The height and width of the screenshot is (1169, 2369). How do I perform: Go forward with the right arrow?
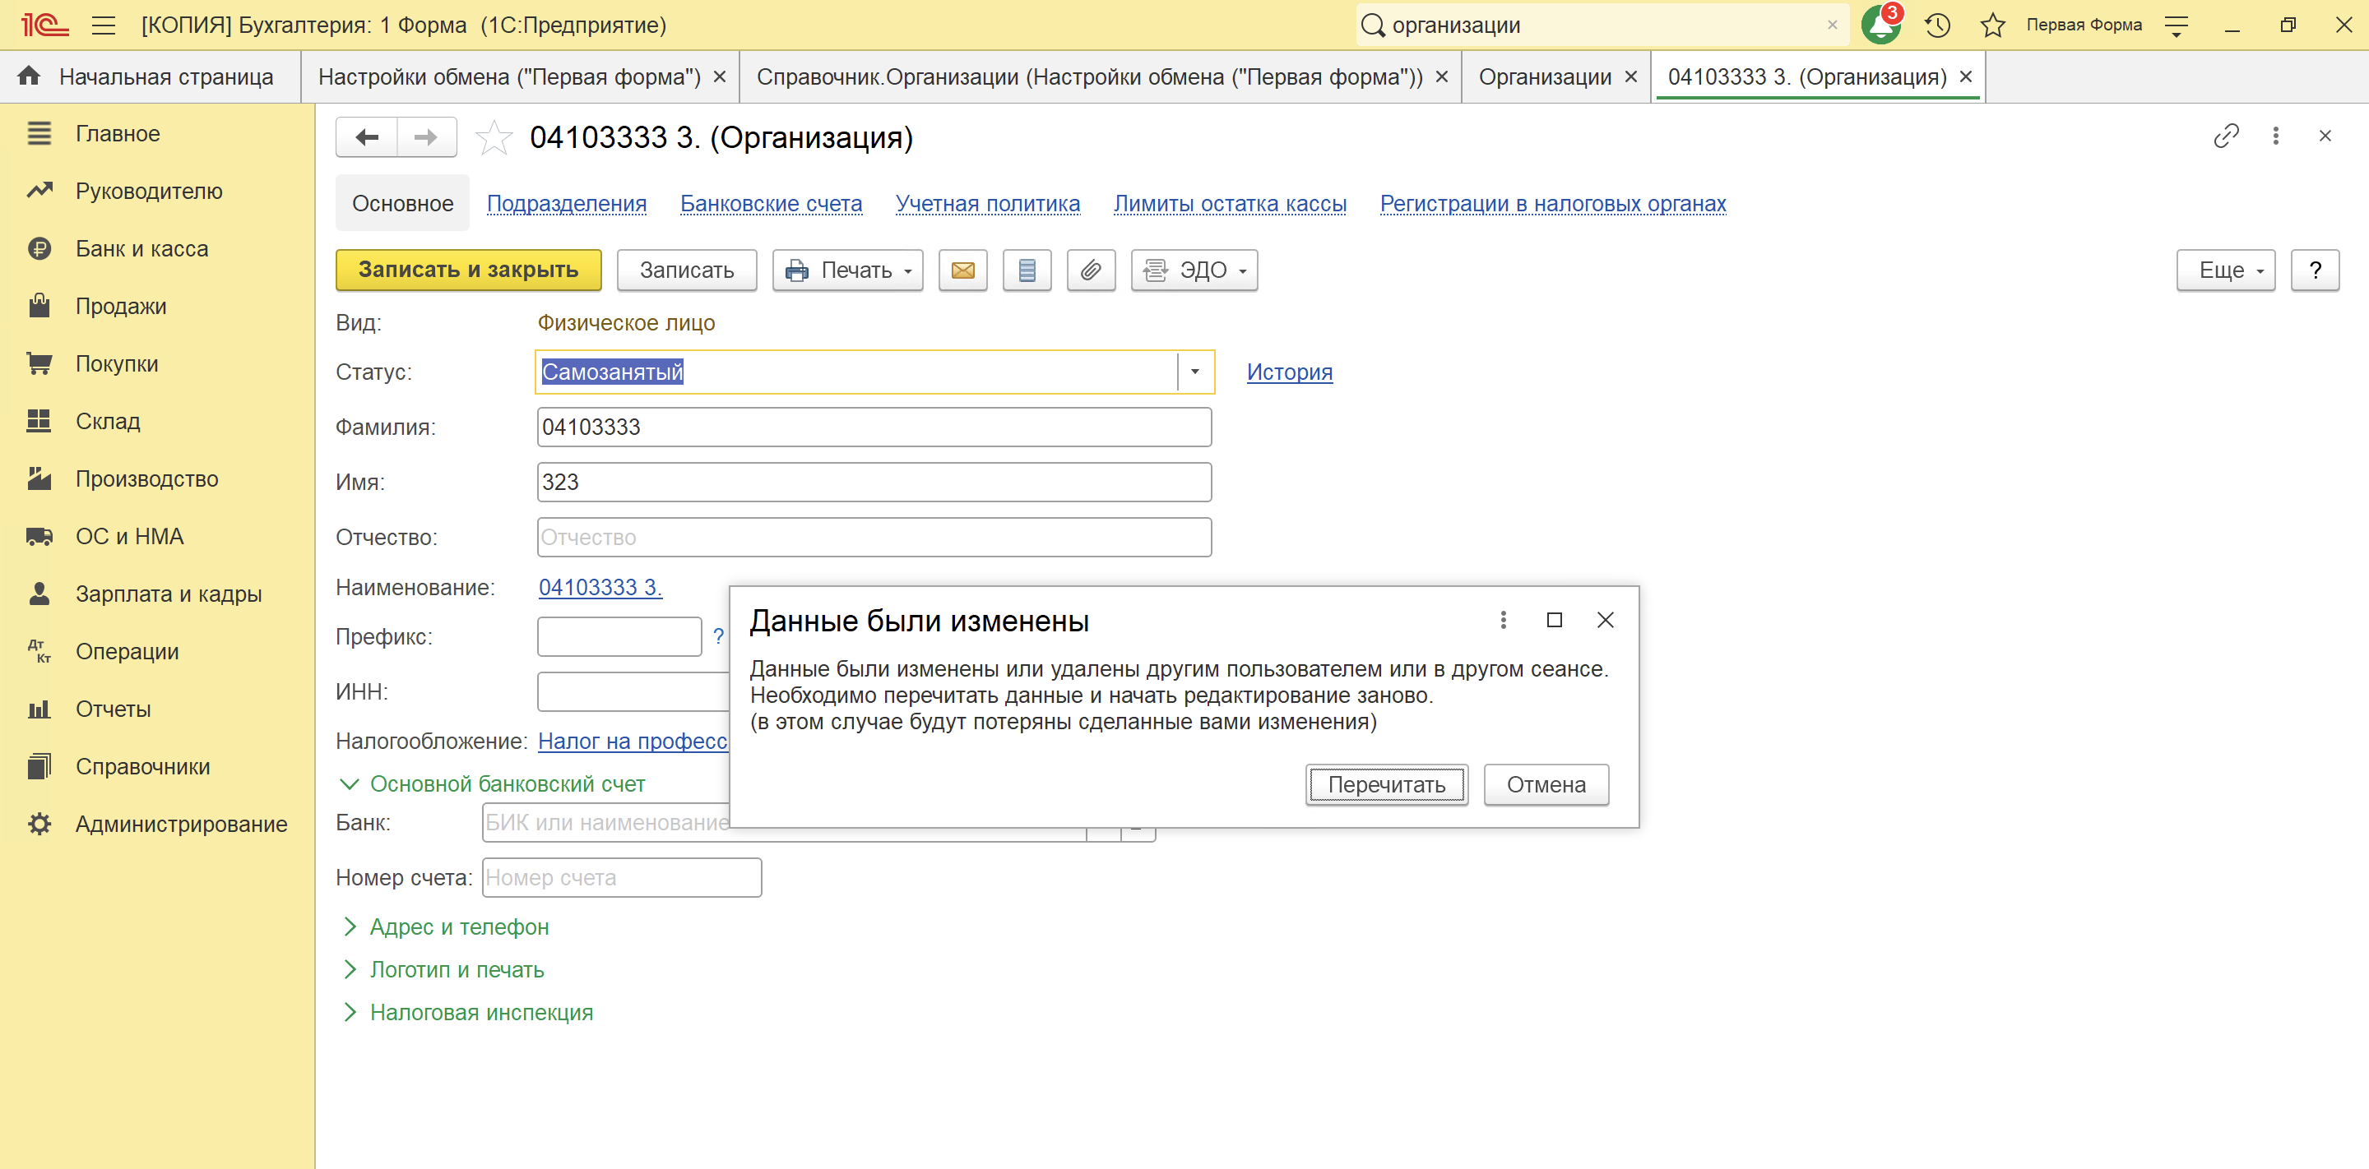pyautogui.click(x=426, y=137)
